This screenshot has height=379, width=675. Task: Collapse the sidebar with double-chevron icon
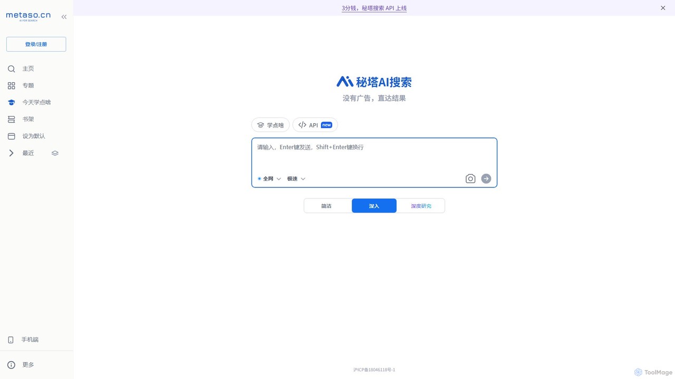click(64, 17)
